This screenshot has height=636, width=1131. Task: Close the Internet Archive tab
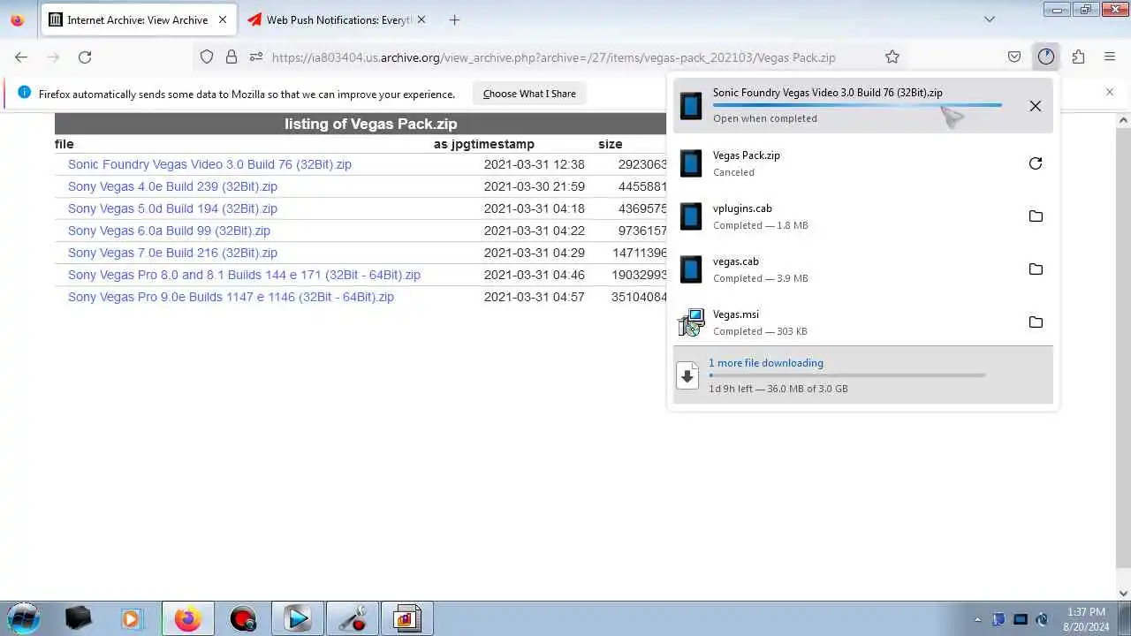(x=223, y=19)
